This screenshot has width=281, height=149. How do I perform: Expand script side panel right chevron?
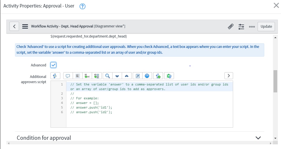click(229, 76)
